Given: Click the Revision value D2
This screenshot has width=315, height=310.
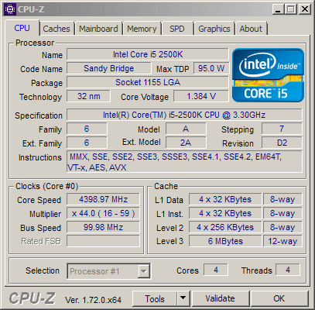Looking at the screenshot, I should coord(282,143).
